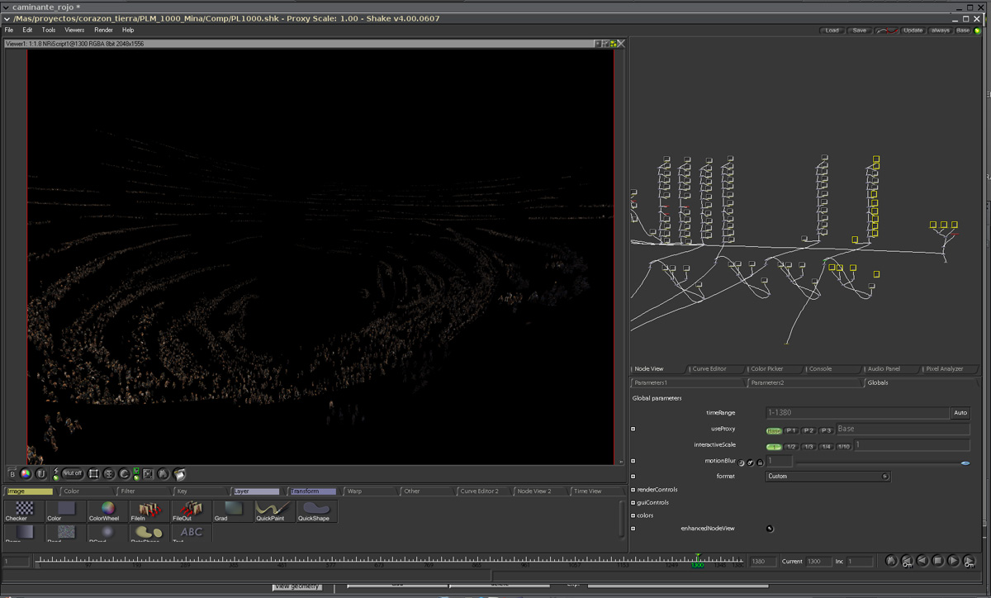The image size is (991, 598).
Task: Expand the renderControls section
Action: 633,490
